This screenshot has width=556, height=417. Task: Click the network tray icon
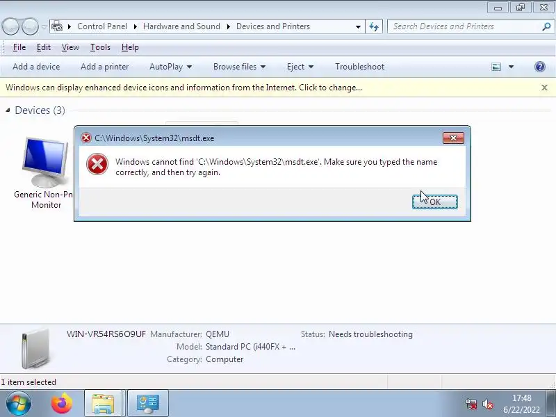[x=471, y=404]
